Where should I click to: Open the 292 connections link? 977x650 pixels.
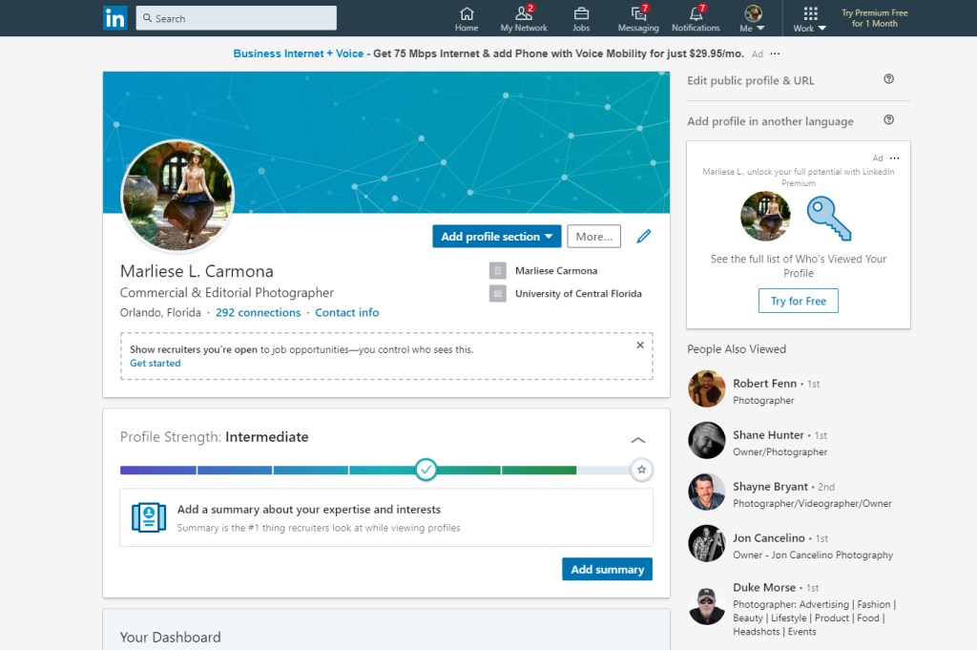(258, 313)
